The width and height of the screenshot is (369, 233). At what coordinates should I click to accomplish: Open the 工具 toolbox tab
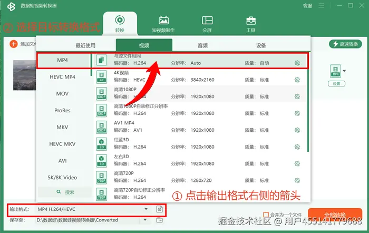pyautogui.click(x=251, y=24)
